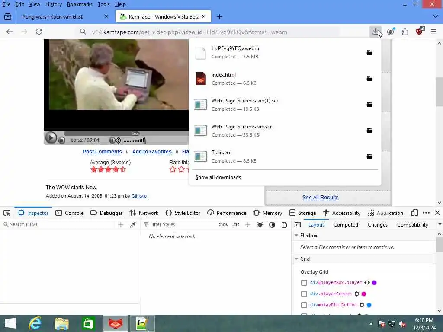Click the video player stop button
The width and height of the screenshot is (443, 332).
[x=62, y=140]
